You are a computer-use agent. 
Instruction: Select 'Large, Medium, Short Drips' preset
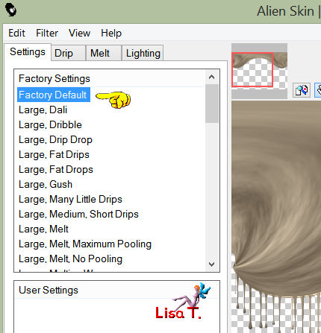tap(78, 214)
